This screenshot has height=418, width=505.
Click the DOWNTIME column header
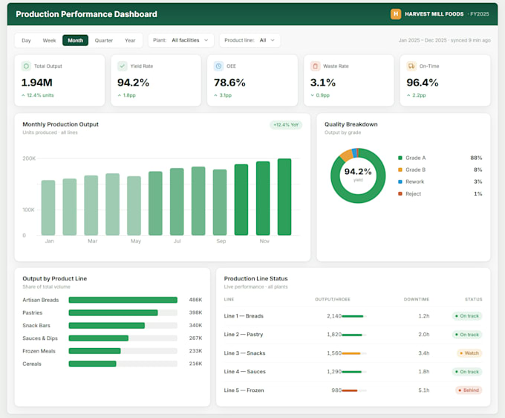coord(417,299)
